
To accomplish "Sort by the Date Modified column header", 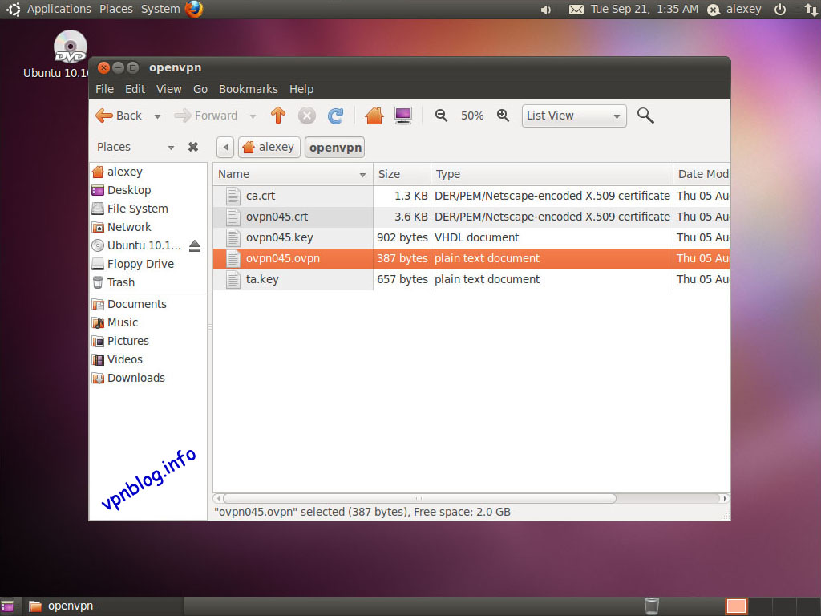I will pyautogui.click(x=702, y=174).
